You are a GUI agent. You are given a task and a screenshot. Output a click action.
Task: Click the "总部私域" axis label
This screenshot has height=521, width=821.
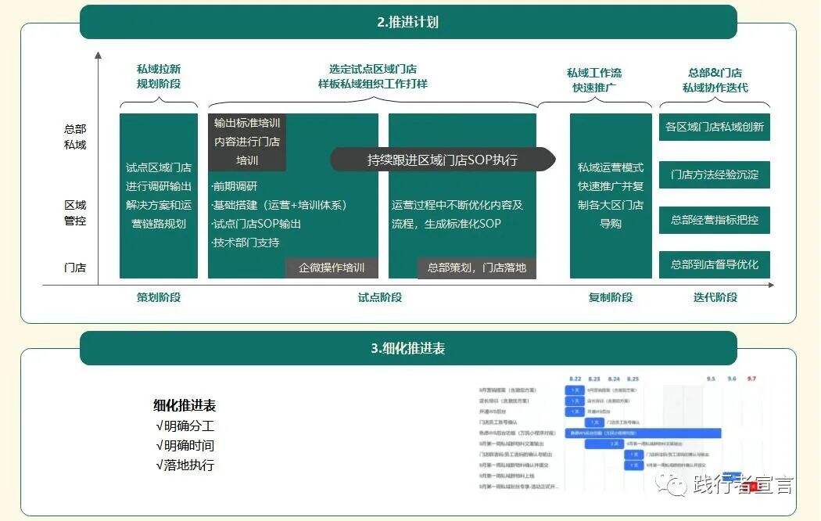pos(75,137)
